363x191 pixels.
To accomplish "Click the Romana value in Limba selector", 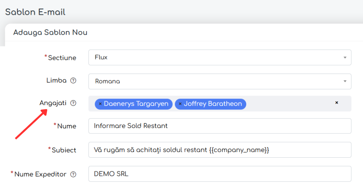I will click(107, 82).
